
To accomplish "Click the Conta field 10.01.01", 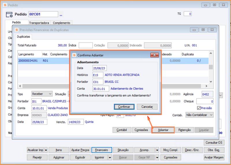I will point(39,108).
